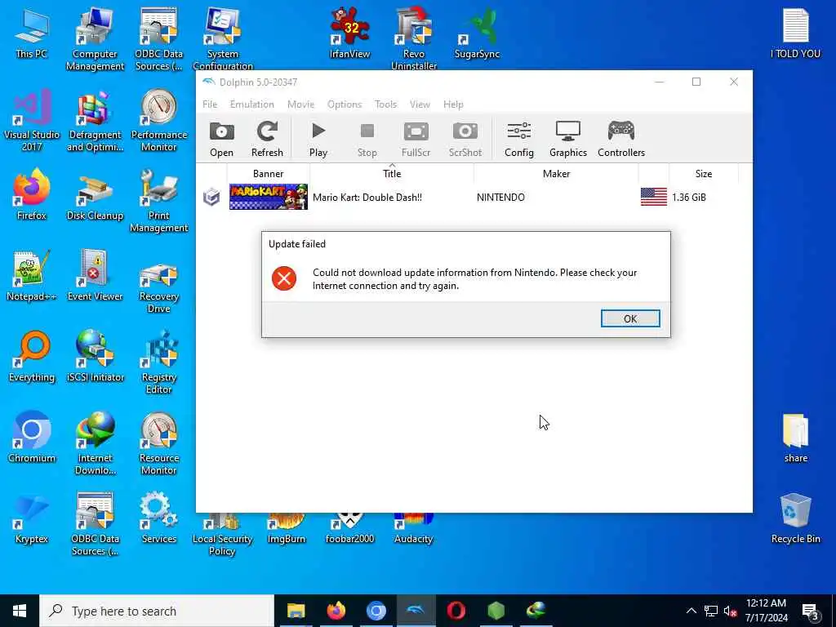
Task: Select the Mario Kart banner thumbnail
Action: pyautogui.click(x=268, y=197)
